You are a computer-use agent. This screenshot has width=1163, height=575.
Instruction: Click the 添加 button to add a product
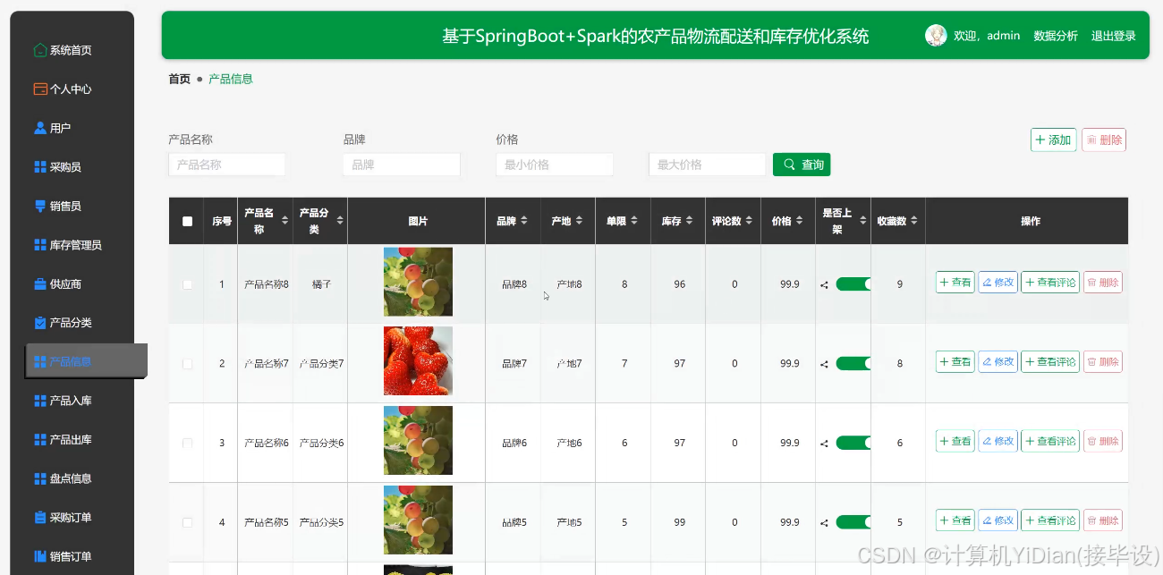click(1053, 140)
